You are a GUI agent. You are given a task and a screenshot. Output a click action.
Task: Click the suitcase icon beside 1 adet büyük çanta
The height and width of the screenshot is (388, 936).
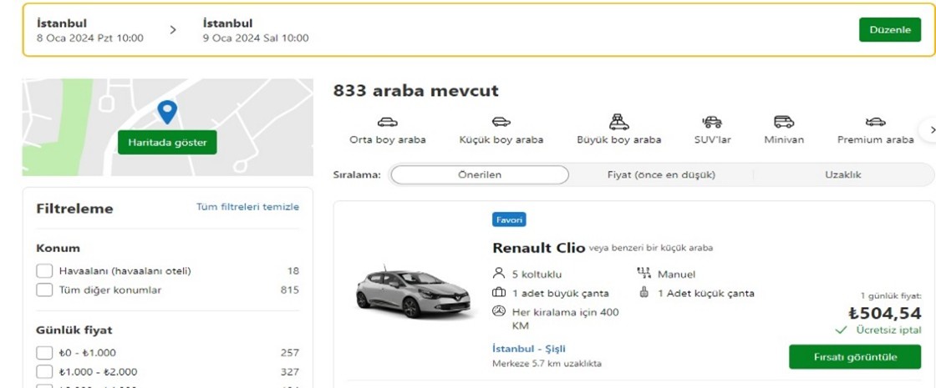coord(498,293)
